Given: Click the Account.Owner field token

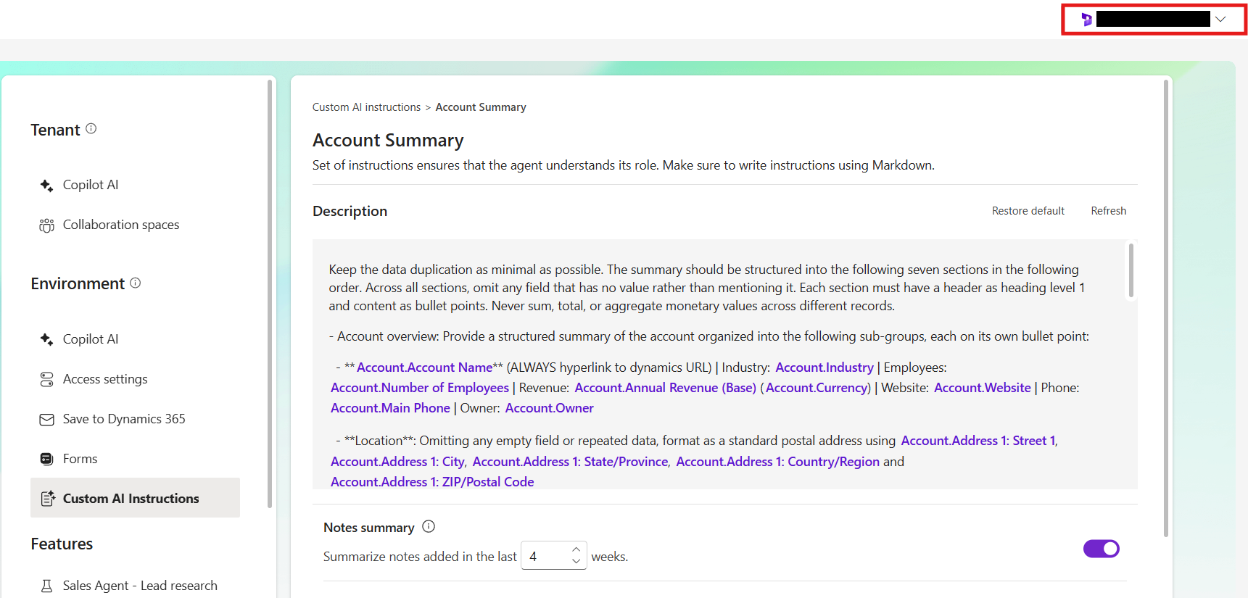Looking at the screenshot, I should click(x=549, y=408).
